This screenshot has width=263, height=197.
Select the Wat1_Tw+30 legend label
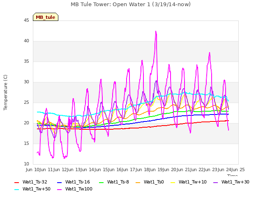click(235, 182)
